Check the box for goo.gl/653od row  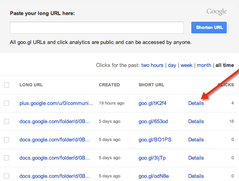[x=7, y=121]
